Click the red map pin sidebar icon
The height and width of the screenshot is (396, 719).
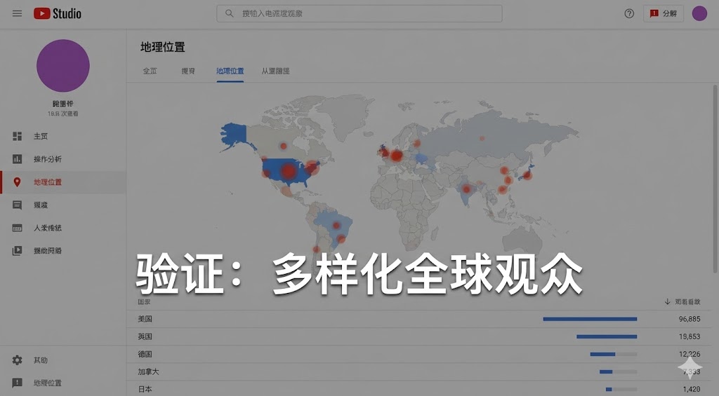[18, 182]
